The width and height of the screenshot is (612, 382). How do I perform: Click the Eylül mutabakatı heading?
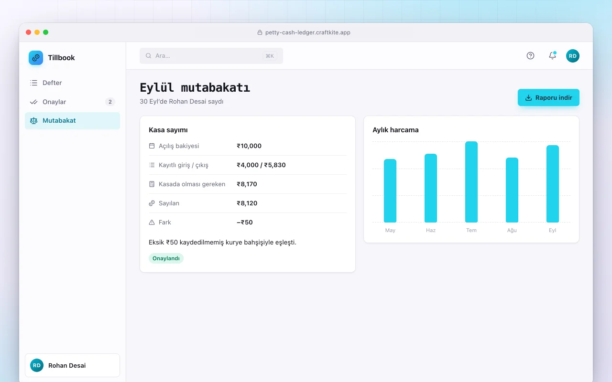(x=195, y=88)
